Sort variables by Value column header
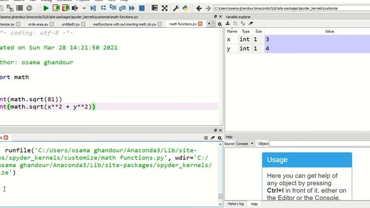This screenshot has height=208, width=370. [x=330, y=31]
